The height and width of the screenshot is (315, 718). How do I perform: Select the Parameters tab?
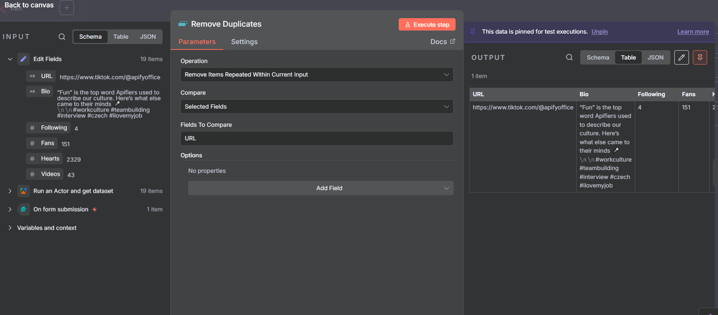[197, 42]
